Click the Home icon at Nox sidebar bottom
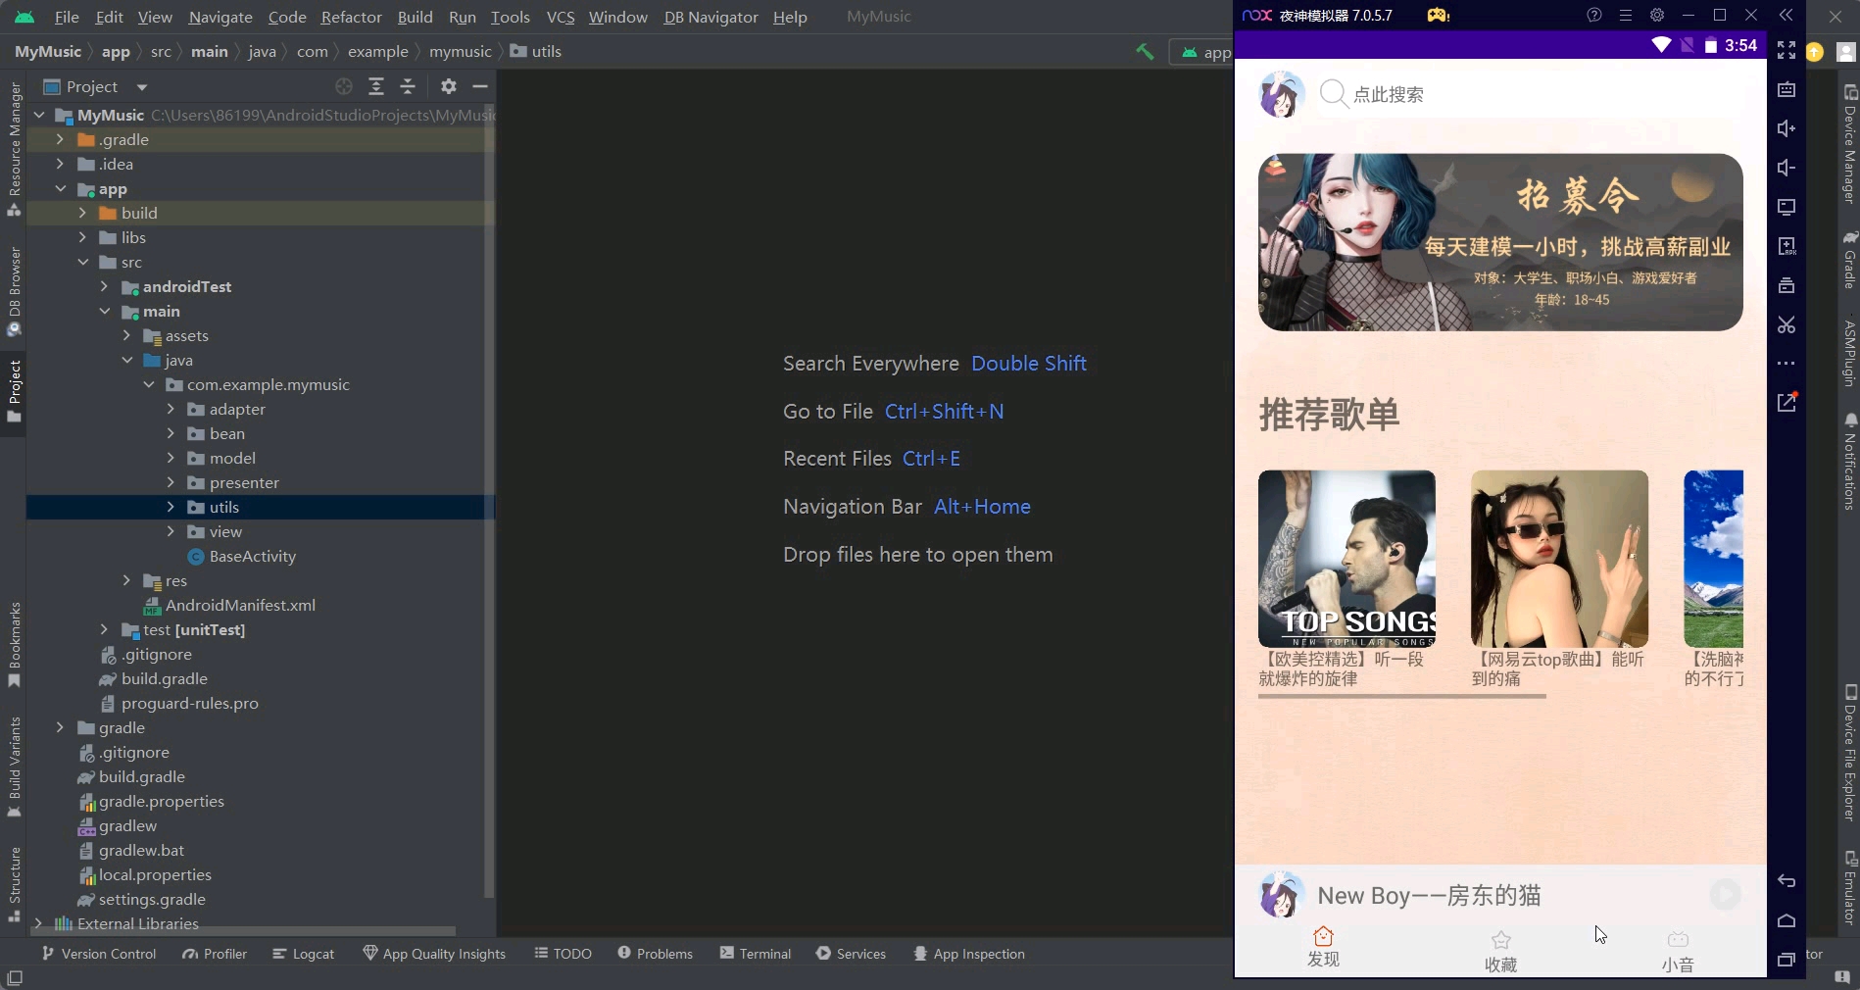The image size is (1860, 990). [x=1786, y=921]
